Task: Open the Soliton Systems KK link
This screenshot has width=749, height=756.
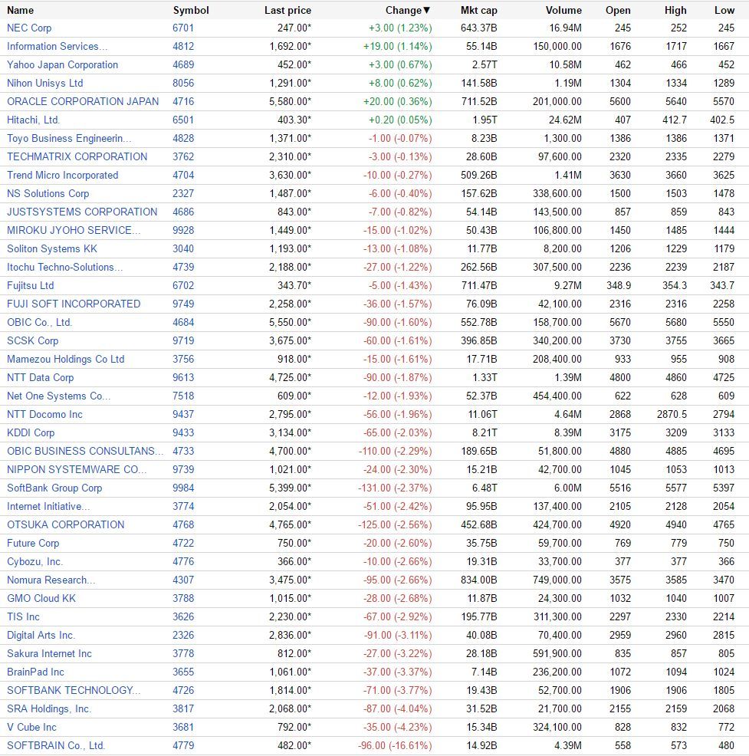Action: (x=52, y=248)
